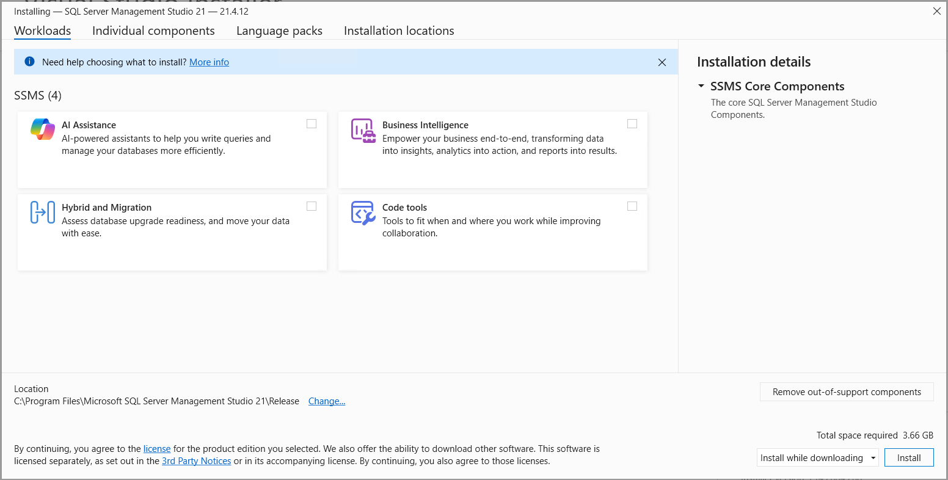948x480 pixels.
Task: Click the Code tools wrench icon
Action: point(363,213)
